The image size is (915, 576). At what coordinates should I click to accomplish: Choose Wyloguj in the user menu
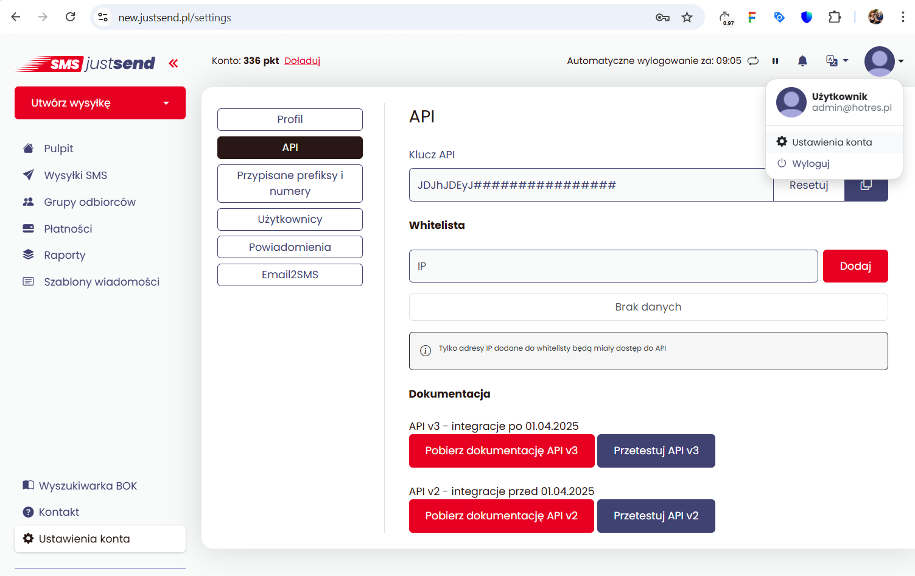[x=810, y=164]
